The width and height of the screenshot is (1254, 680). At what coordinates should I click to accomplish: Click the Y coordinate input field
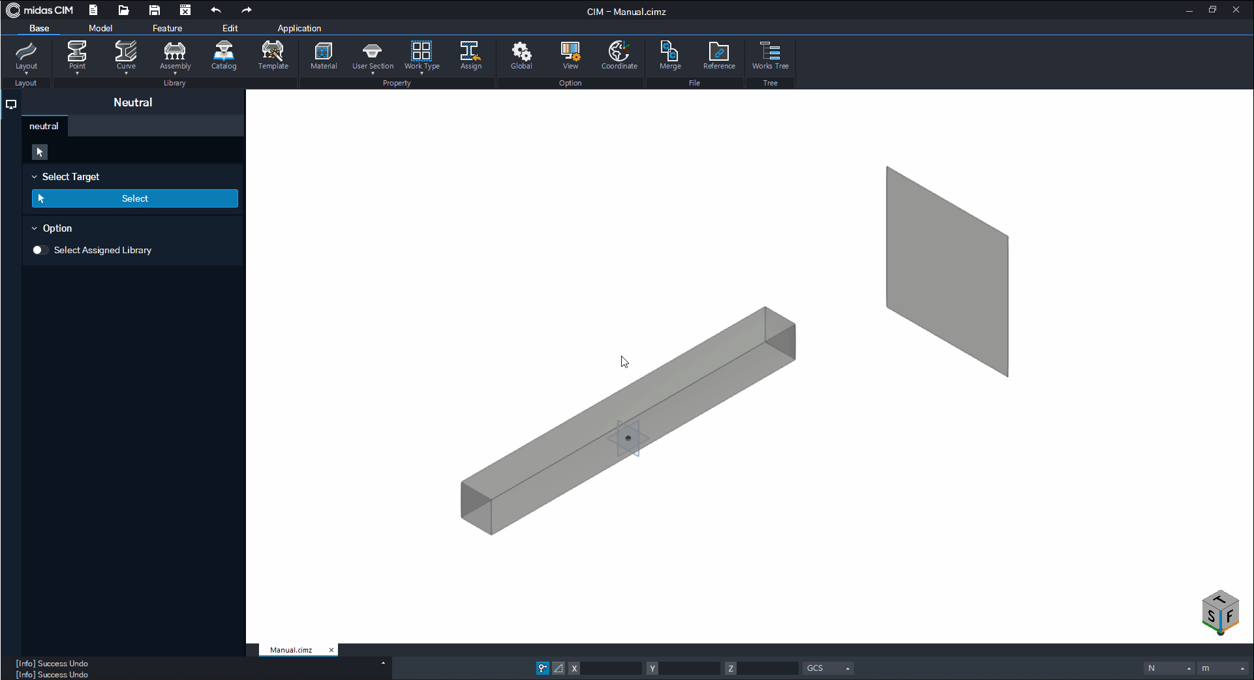pos(690,668)
